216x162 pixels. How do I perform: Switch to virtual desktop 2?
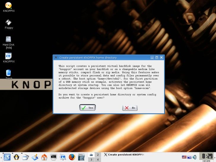98,155
